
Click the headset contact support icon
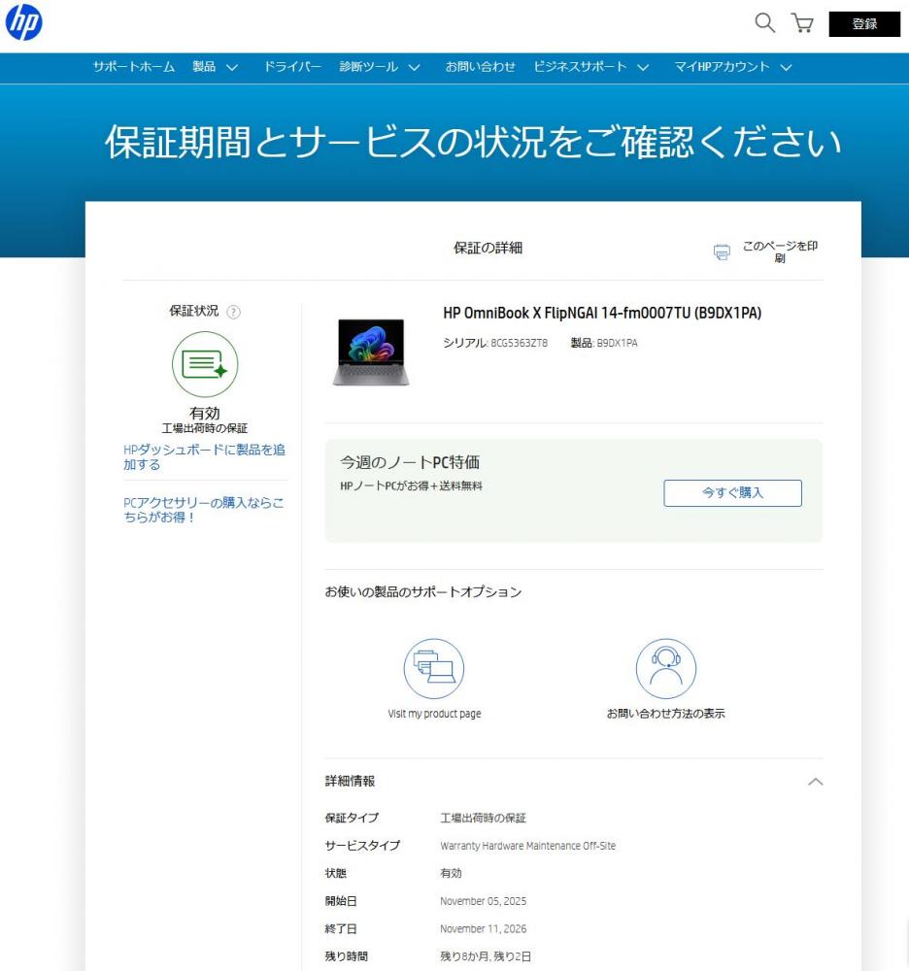665,669
